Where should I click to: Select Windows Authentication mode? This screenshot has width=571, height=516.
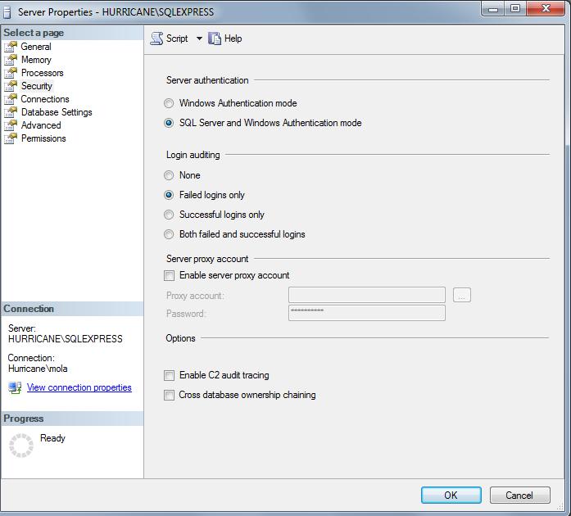169,103
